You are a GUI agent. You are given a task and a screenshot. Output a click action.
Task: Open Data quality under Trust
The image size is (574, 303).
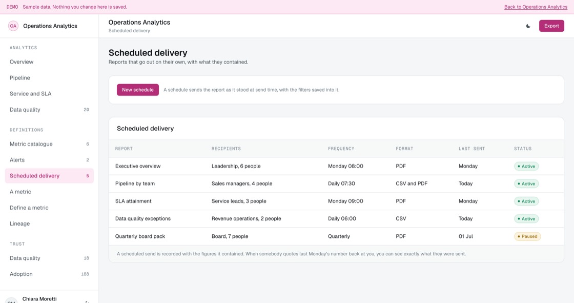coord(49,258)
